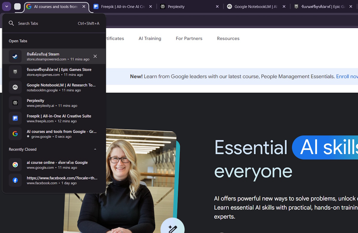Click the magnifier icon in Search Tabs
Screen dimensions: 358x233
11,23
